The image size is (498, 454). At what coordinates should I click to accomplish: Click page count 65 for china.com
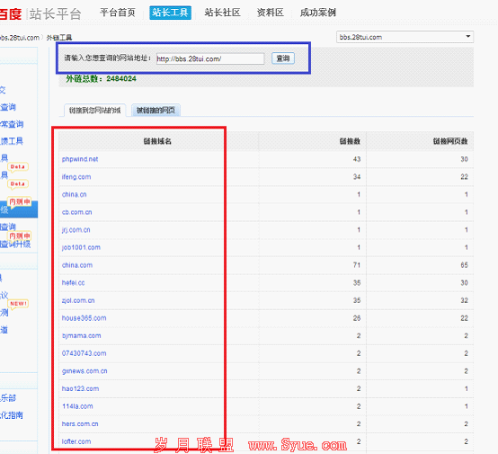click(465, 265)
